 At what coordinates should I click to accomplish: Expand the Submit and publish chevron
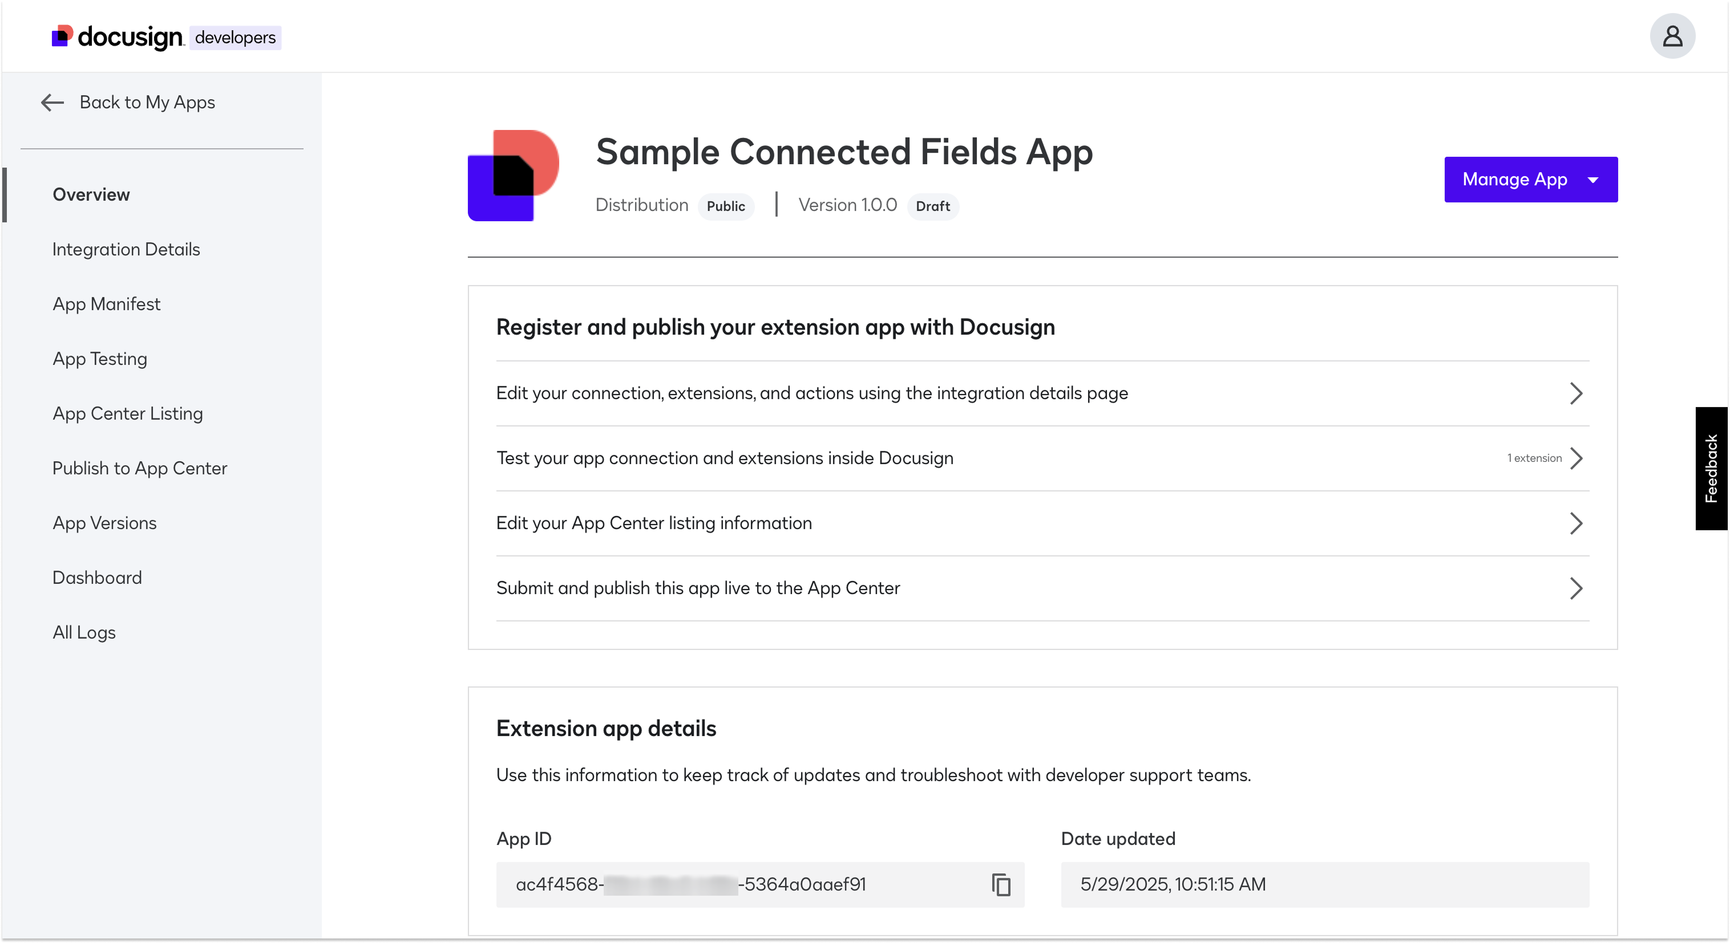(x=1577, y=588)
